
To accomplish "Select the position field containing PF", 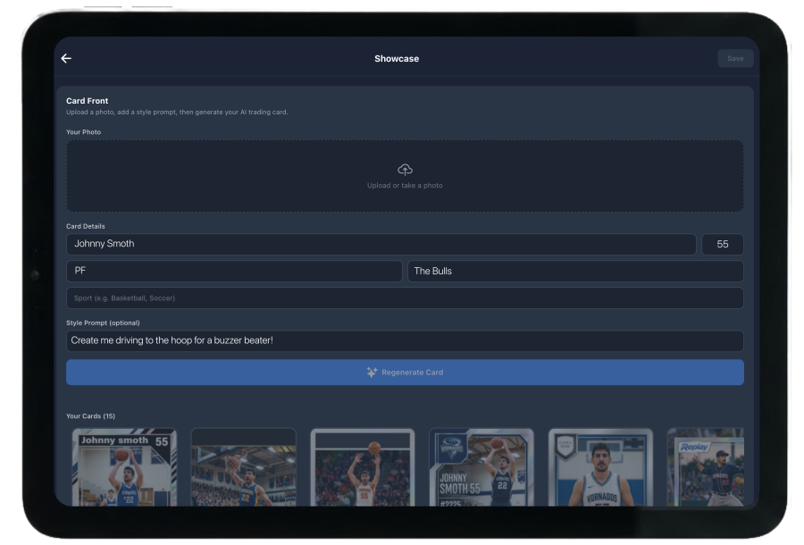I will coord(234,271).
